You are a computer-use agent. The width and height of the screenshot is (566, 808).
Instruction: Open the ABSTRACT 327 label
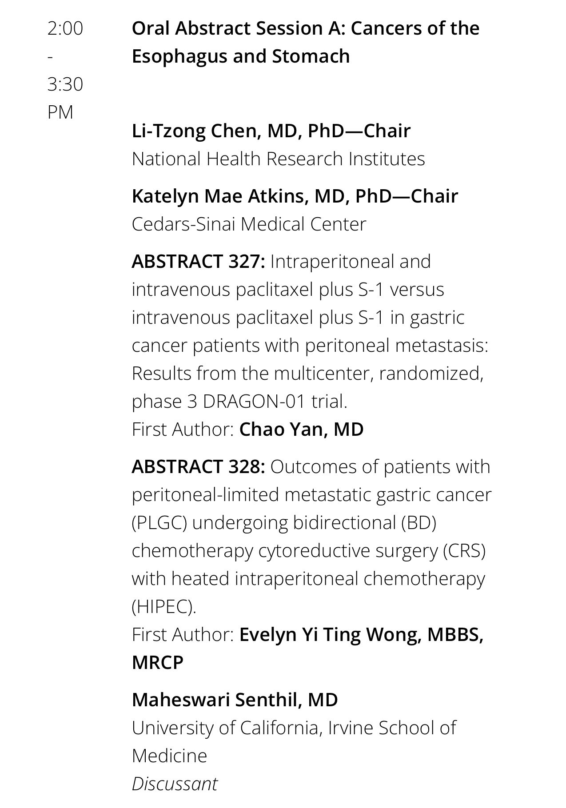[x=198, y=261]
